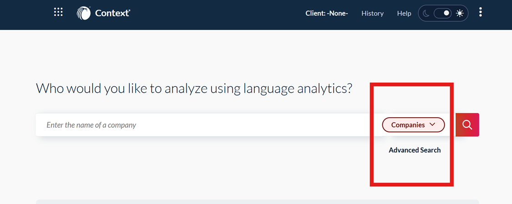
Task: Expand the chevron arrow beside Companies
Action: [x=432, y=124]
